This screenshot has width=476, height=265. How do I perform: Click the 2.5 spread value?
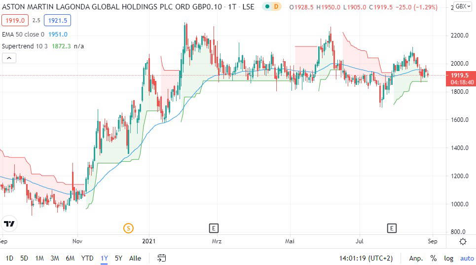36,20
